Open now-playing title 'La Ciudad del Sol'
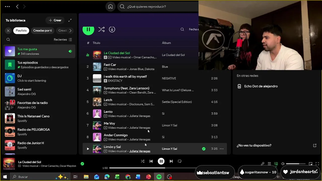The width and height of the screenshot is (322, 181). [x=30, y=162]
